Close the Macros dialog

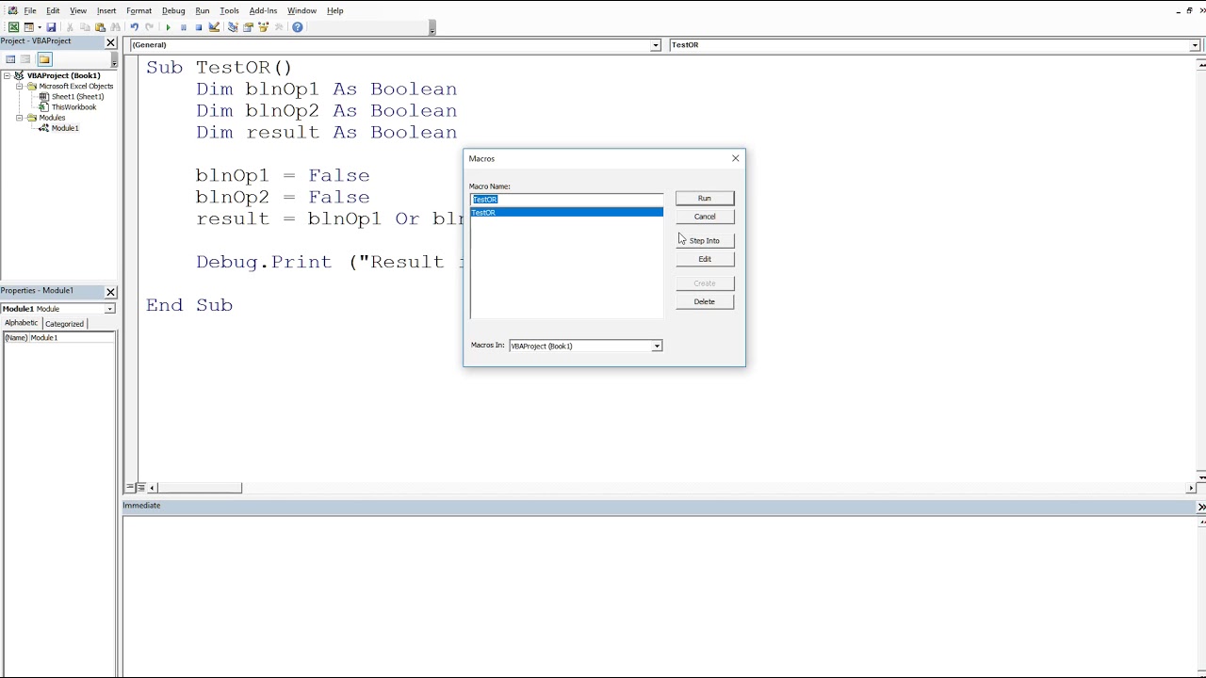736,158
